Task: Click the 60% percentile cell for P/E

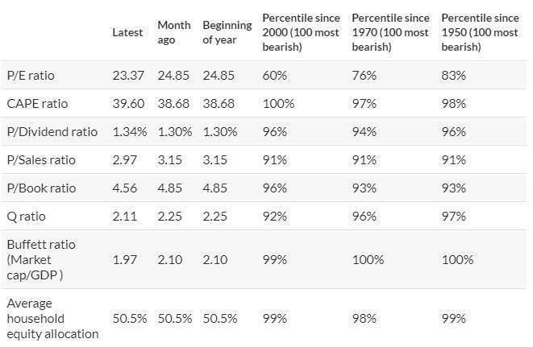Action: click(274, 75)
